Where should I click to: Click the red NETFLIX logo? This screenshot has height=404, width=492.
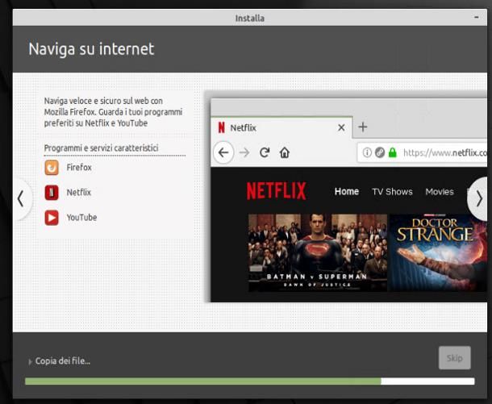276,190
